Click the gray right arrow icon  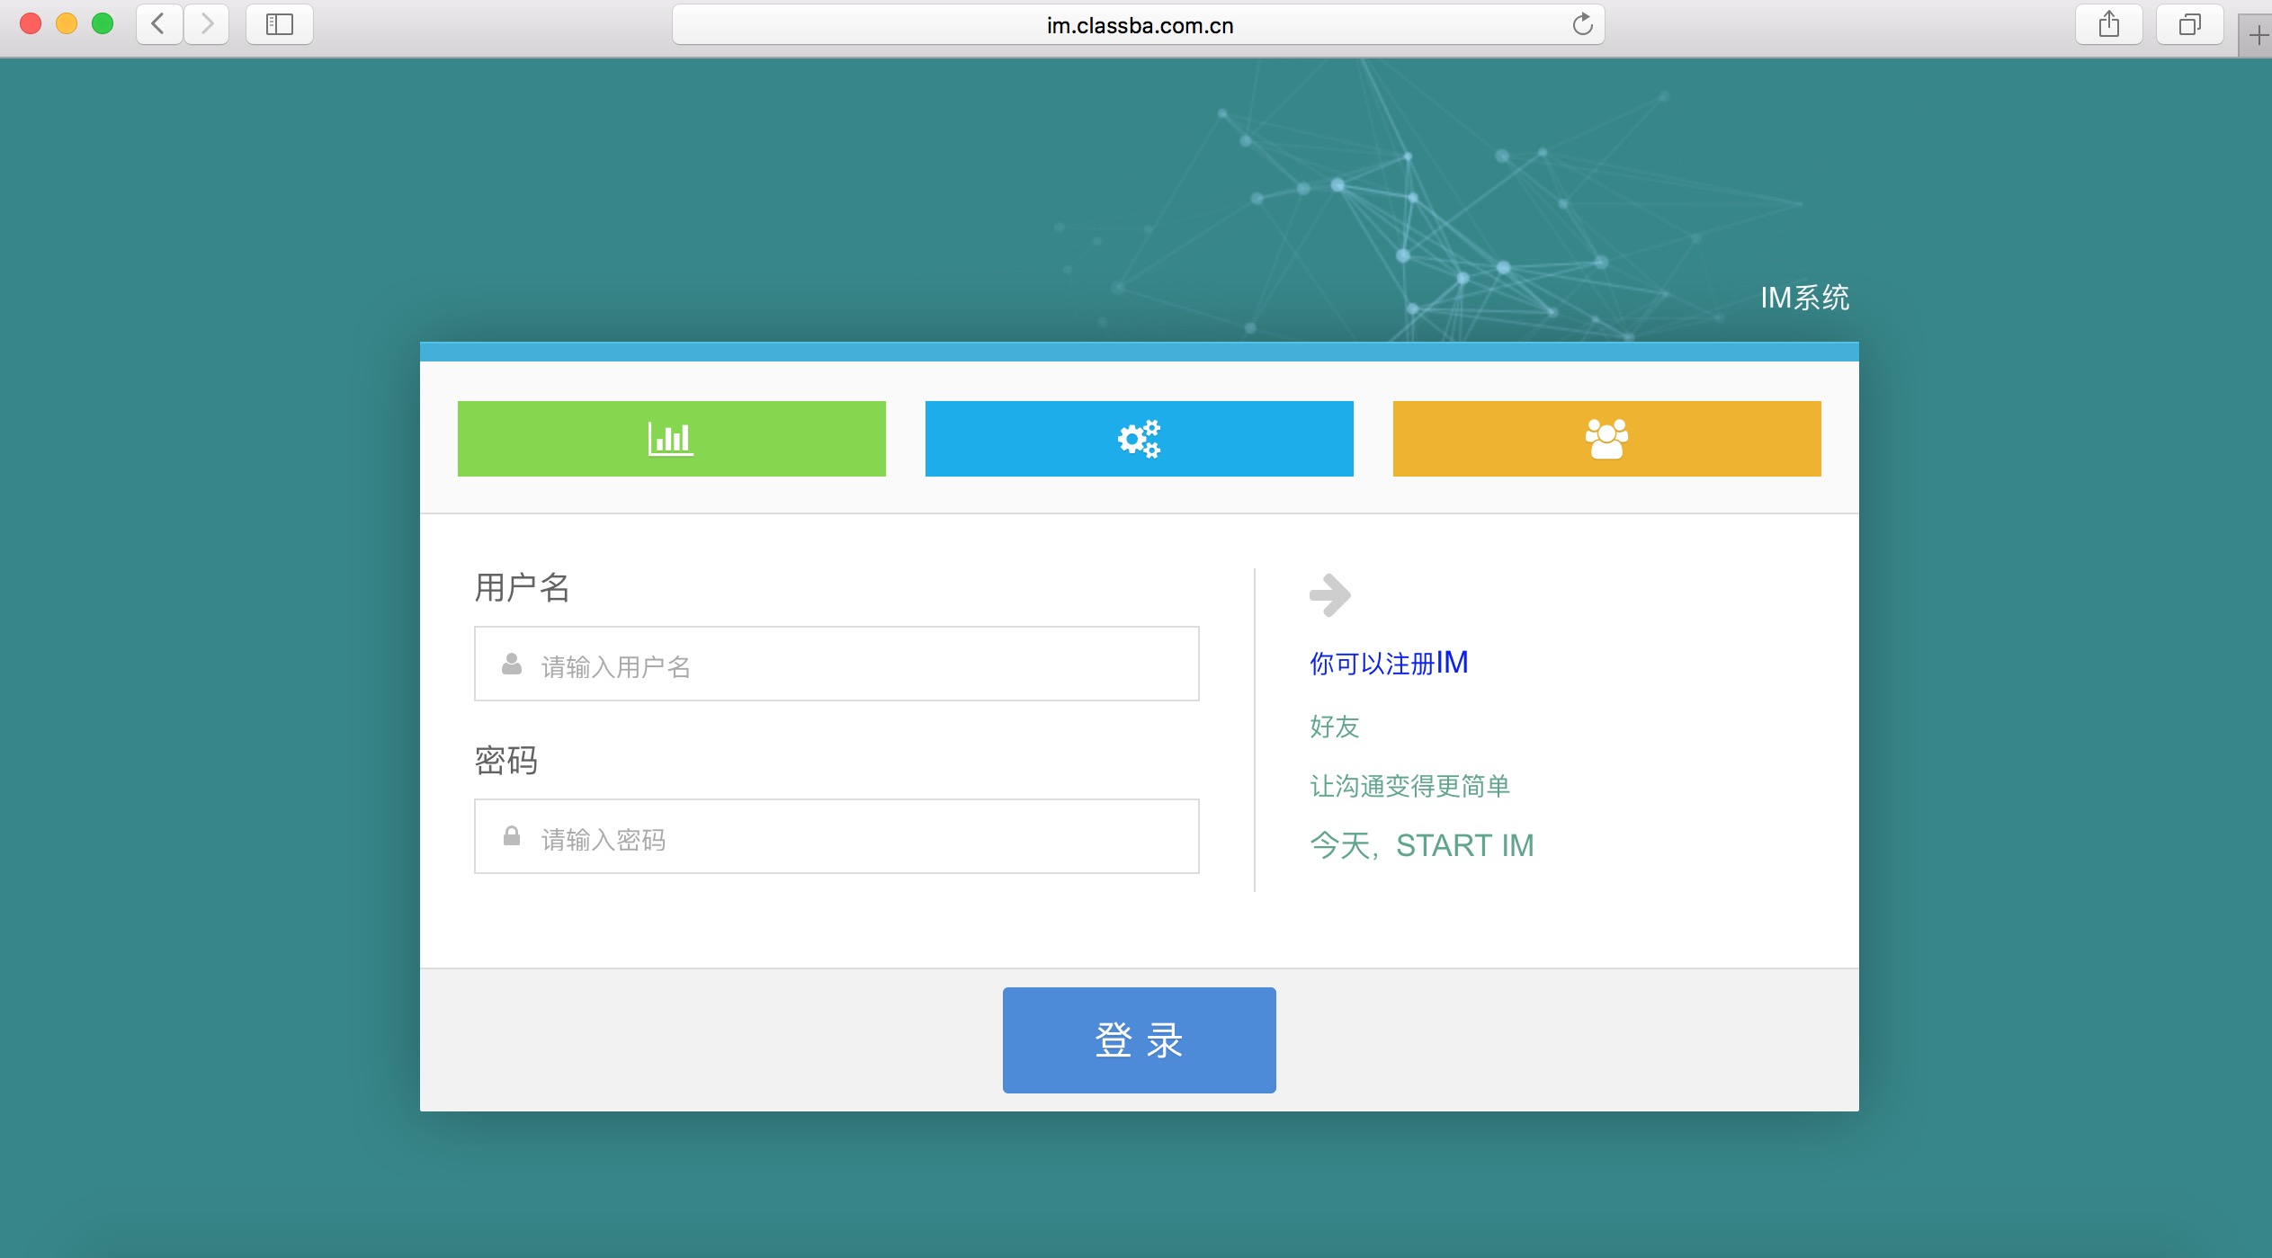click(x=1329, y=595)
